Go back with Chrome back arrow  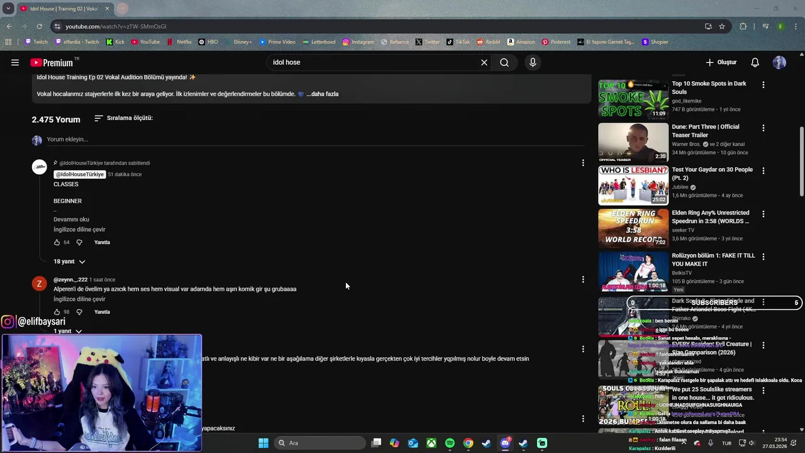coord(9,26)
